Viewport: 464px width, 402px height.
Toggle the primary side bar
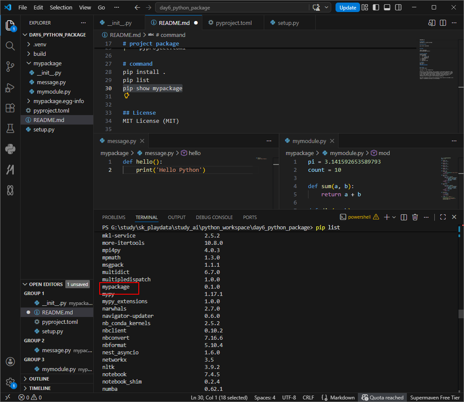tap(376, 8)
